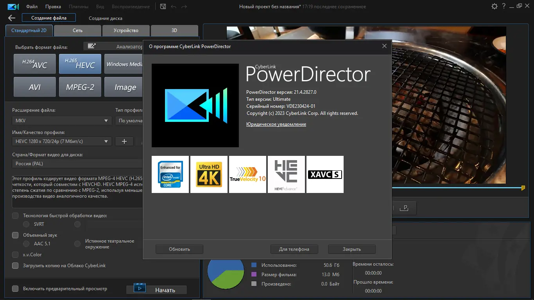This screenshot has width=534, height=300.
Task: Switch to the Устройство tab
Action: click(x=126, y=30)
